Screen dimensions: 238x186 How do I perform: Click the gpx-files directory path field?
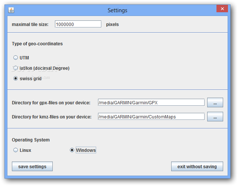151,102
